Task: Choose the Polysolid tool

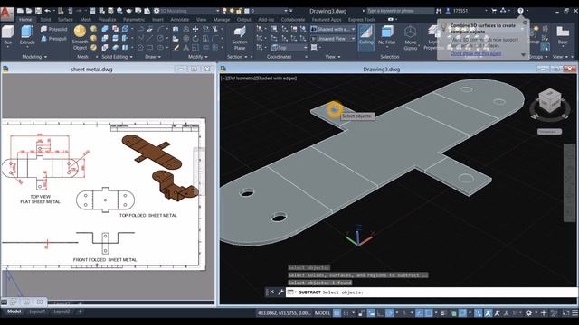Action: tap(54, 29)
